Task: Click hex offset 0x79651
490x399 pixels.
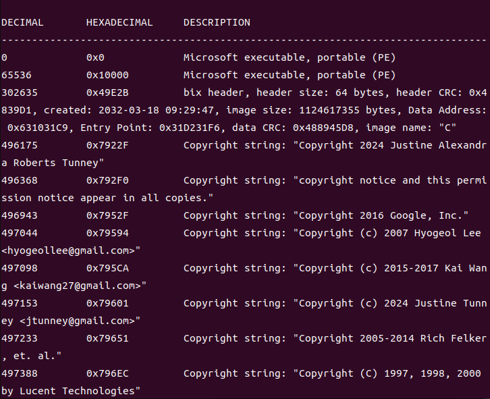Action: coord(108,338)
